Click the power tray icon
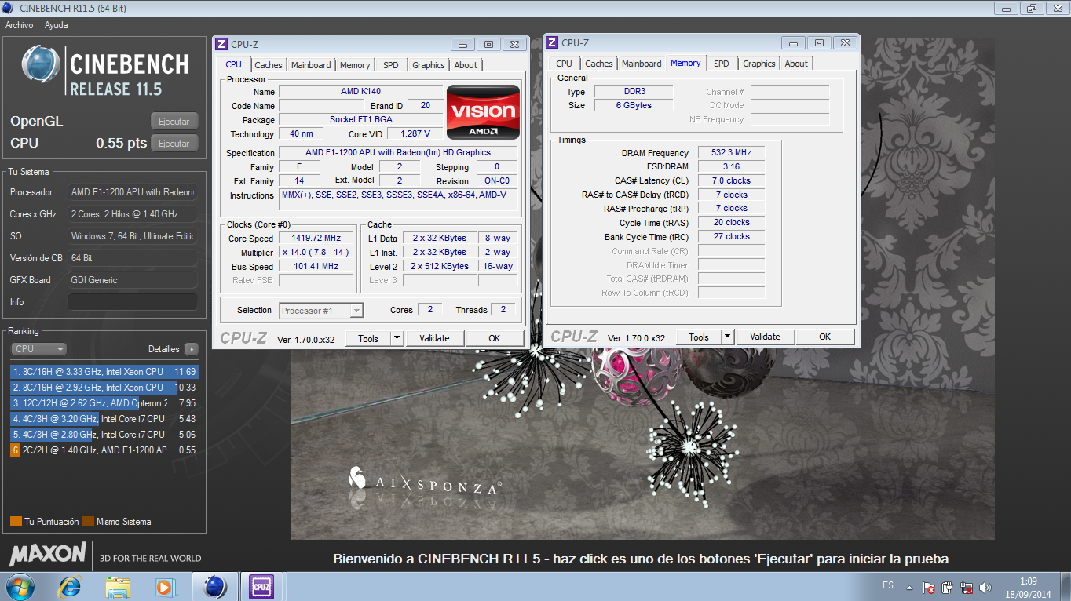 [x=948, y=587]
